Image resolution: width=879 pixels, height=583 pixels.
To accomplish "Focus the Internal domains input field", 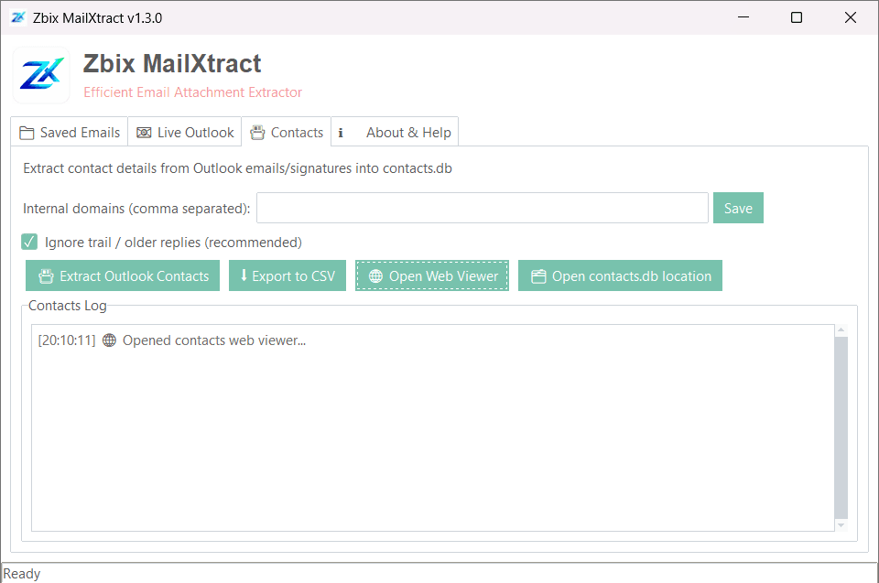I will click(x=483, y=208).
